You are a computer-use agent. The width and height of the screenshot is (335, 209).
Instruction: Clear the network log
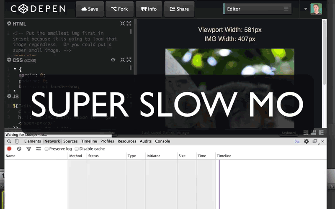pyautogui.click(x=19, y=149)
